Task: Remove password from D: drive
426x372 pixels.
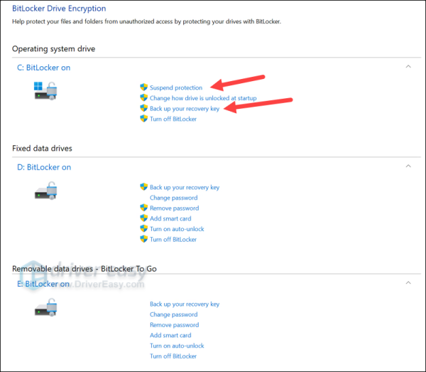Action: [x=174, y=208]
